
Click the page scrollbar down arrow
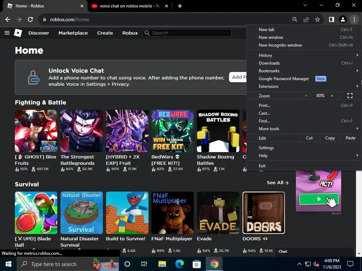[x=359, y=254]
